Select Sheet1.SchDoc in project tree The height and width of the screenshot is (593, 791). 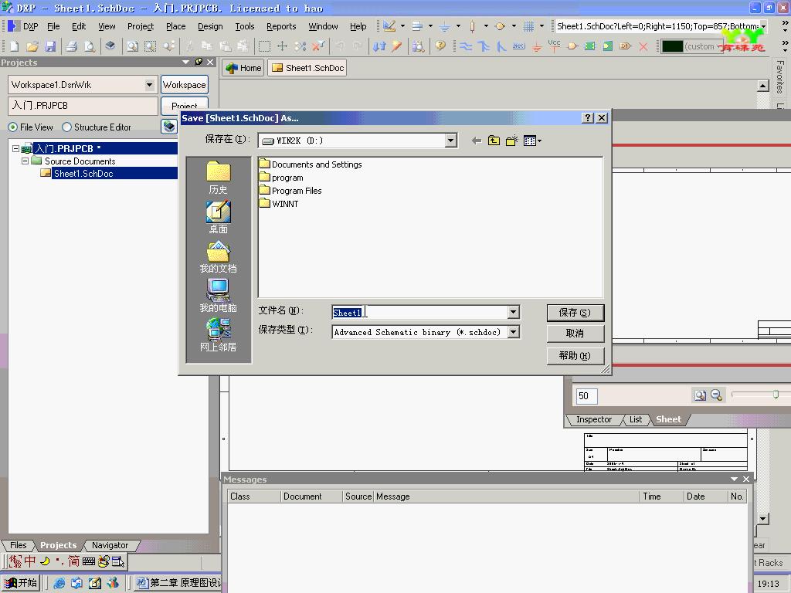pos(83,174)
